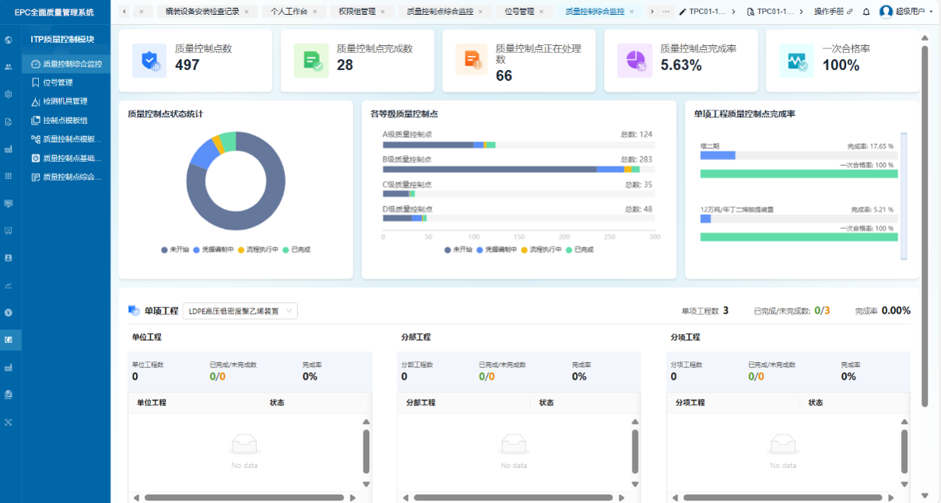Click the orange 正在处理数 card icon
This screenshot has width=941, height=503.
tap(472, 61)
